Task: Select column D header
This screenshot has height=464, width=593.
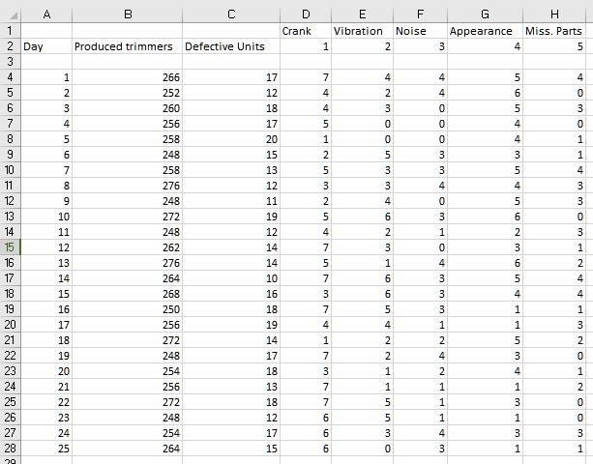Action: 306,14
